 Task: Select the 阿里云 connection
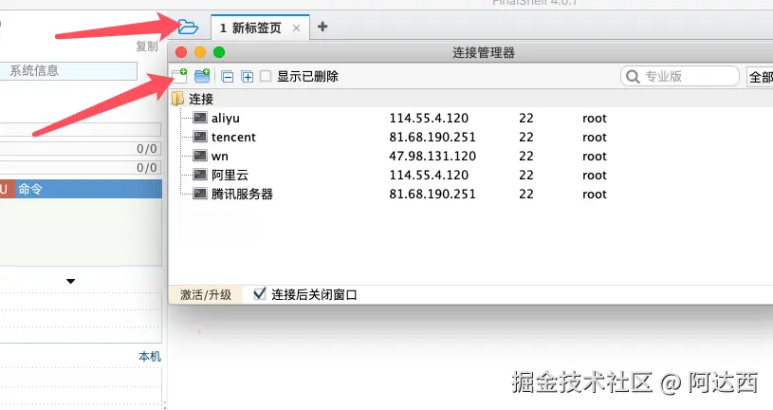click(x=230, y=176)
